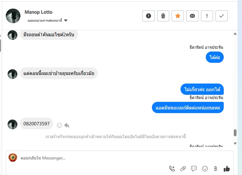Viewport: 242px width, 175px height.
Task: Toggle the orange follow-up star
Action: pos(178,16)
